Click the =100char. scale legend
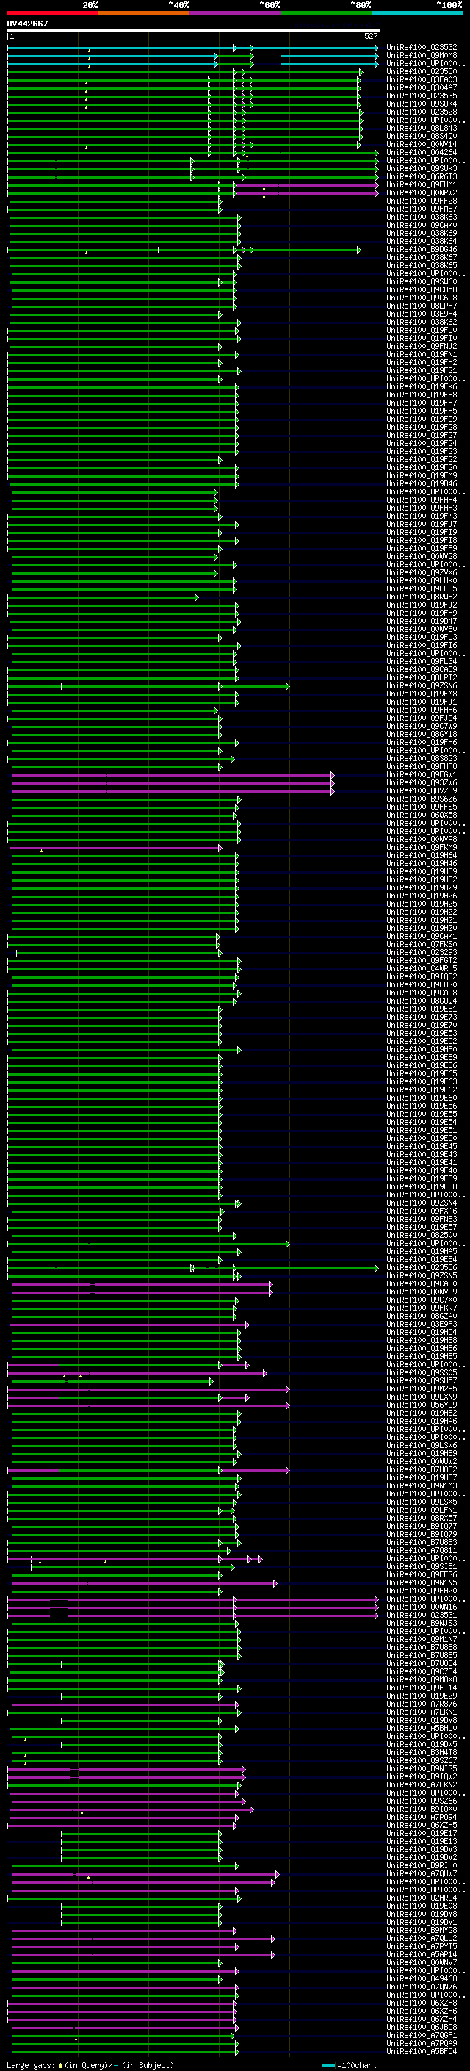 tap(349, 2064)
